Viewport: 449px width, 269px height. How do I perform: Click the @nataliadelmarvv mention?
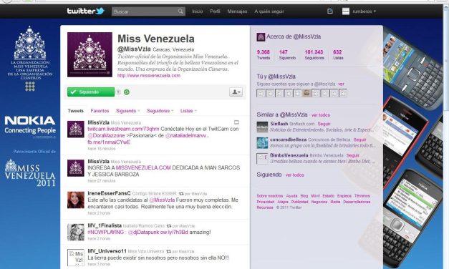coord(188,135)
